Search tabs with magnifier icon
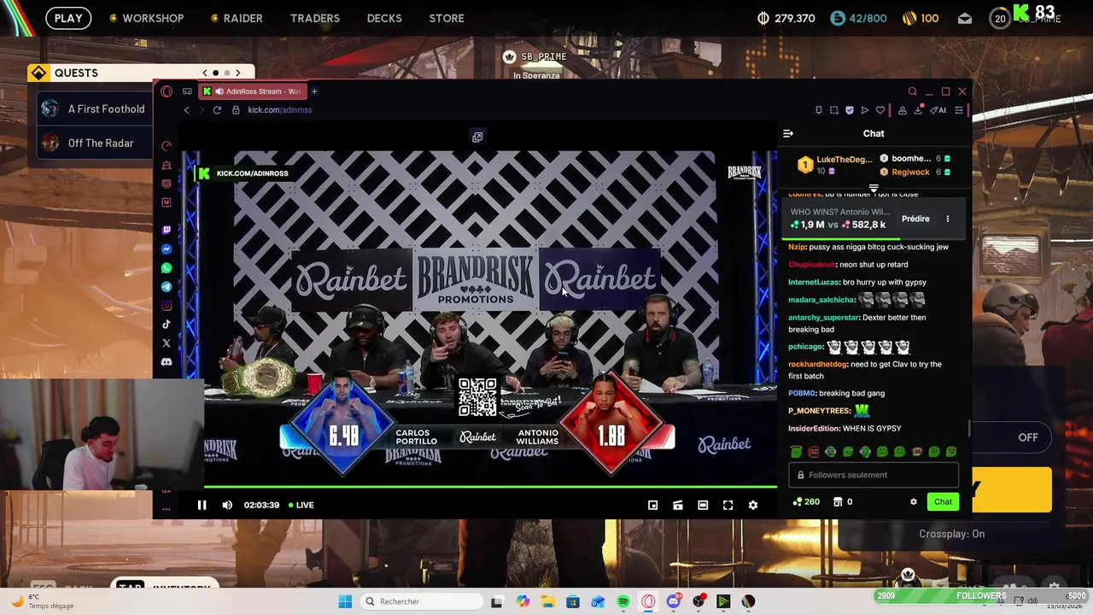The height and width of the screenshot is (615, 1093). click(913, 91)
